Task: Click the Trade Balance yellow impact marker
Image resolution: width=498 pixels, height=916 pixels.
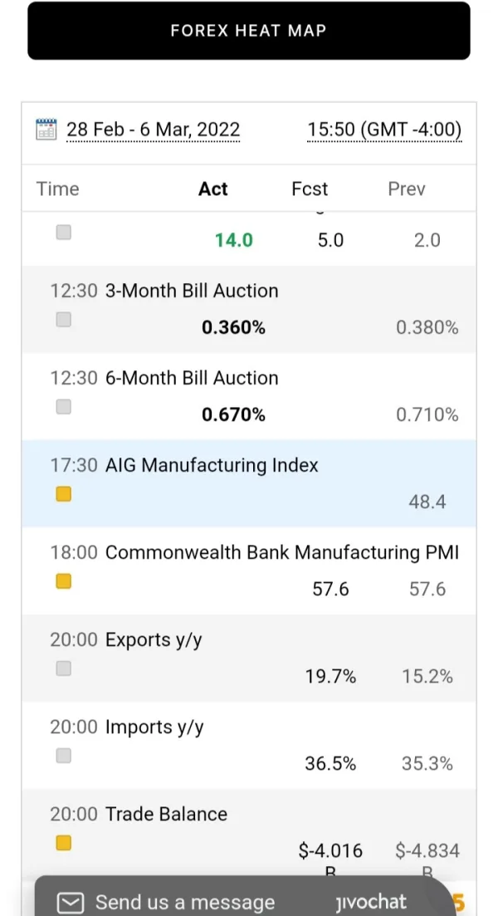Action: pyautogui.click(x=64, y=843)
